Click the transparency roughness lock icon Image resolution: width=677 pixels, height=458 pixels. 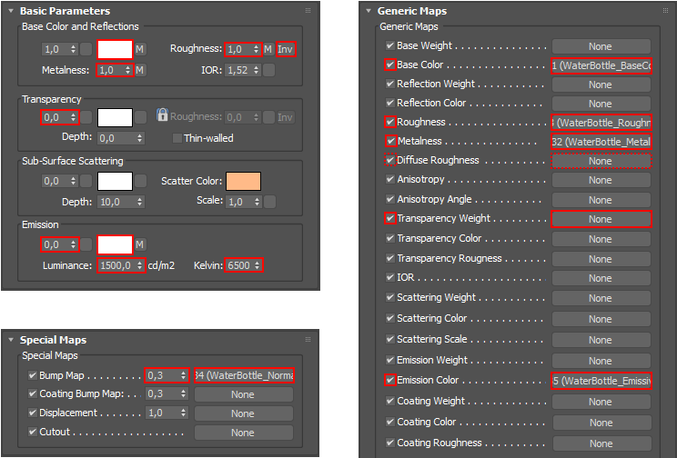[x=162, y=114]
